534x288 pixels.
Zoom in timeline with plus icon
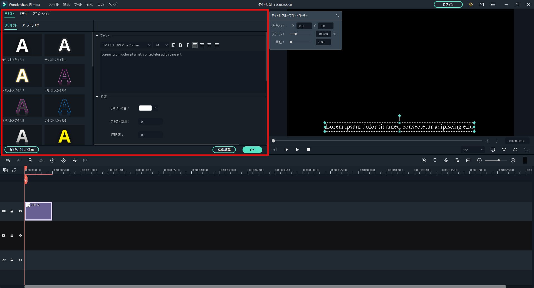[x=513, y=160]
